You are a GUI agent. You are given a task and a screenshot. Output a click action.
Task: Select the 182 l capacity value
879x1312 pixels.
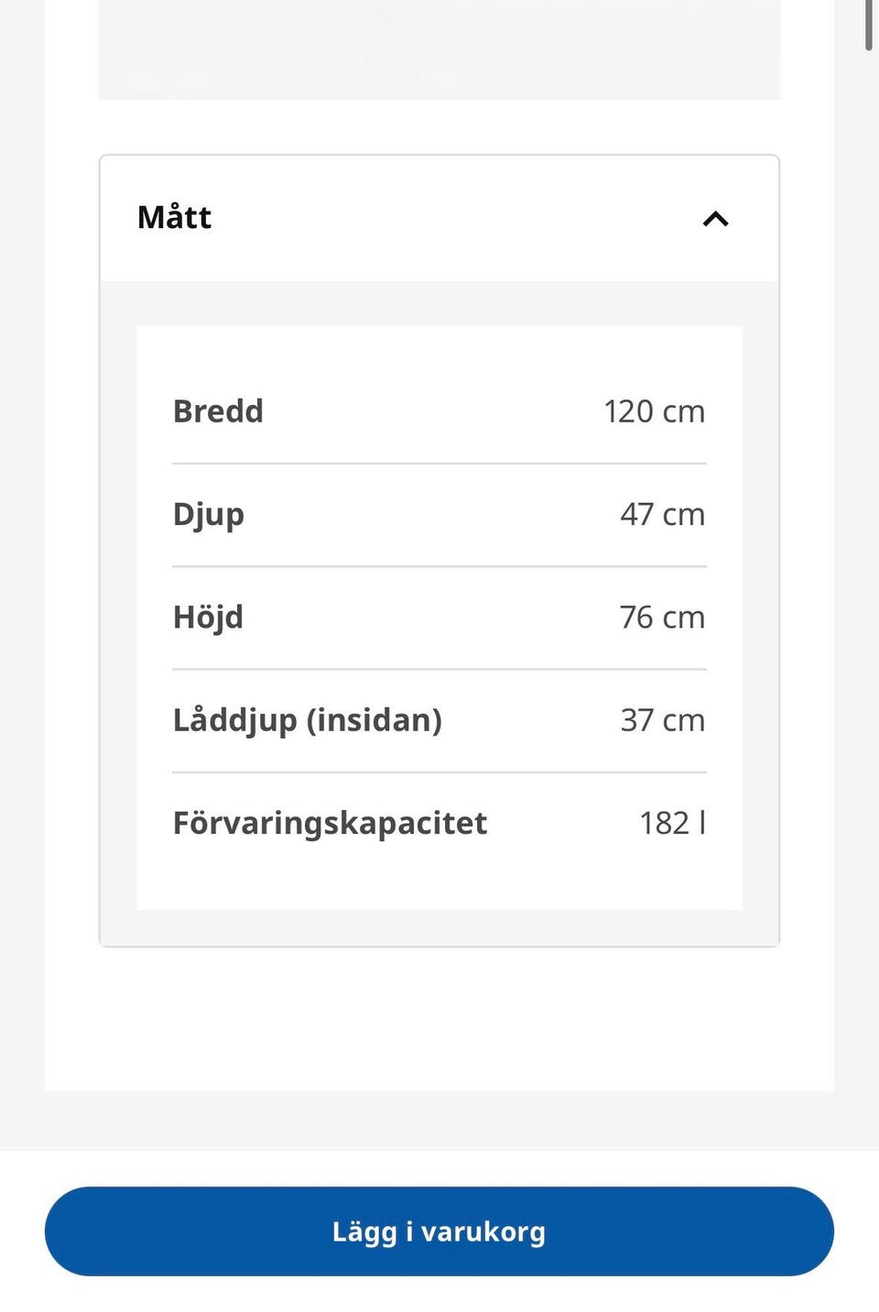pos(672,822)
